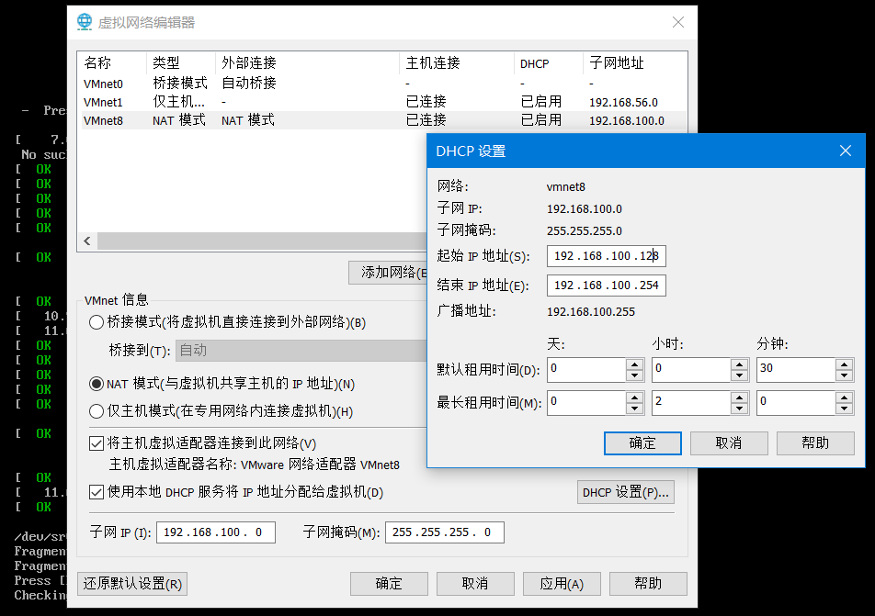Click 默认租用时间 minutes field showing 30

coord(796,370)
